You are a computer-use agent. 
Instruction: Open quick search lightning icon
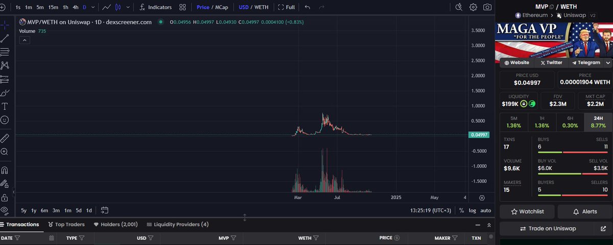[459, 7]
